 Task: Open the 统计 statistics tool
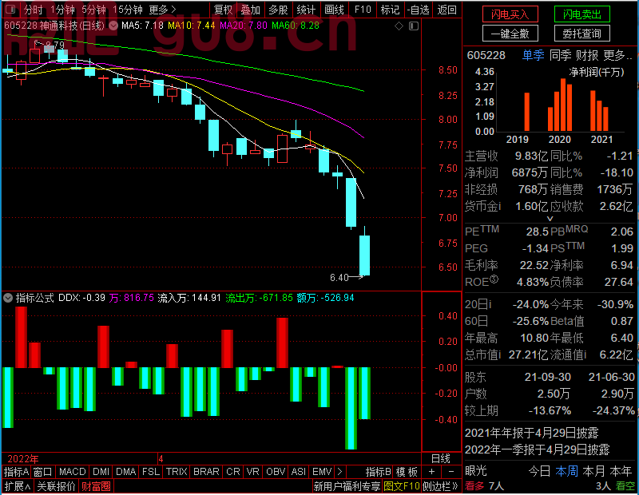point(306,10)
